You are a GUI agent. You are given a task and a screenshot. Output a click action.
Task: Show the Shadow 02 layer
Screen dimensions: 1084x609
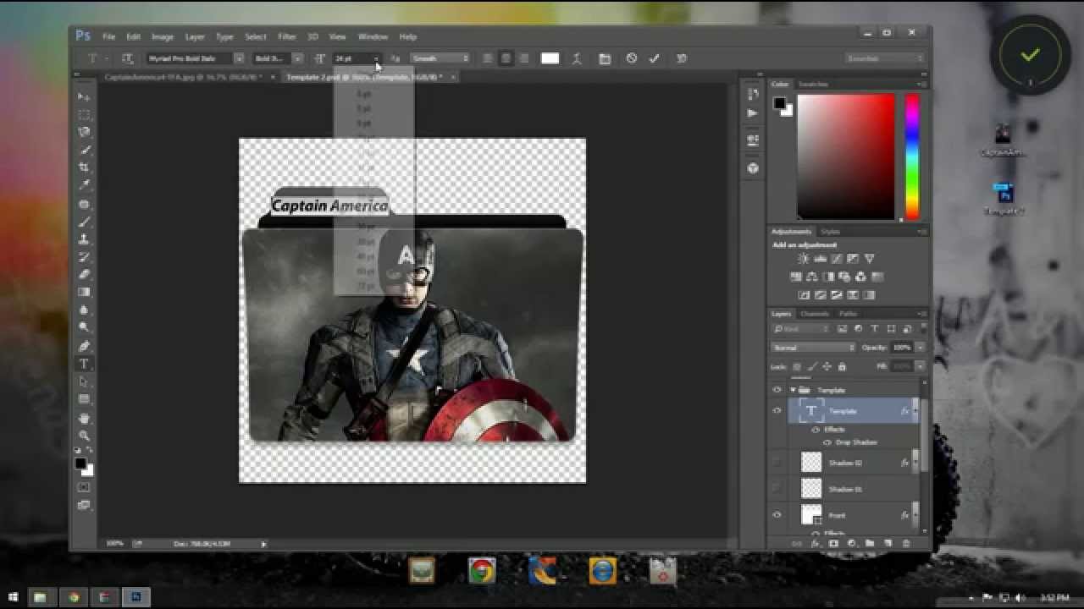(x=776, y=463)
